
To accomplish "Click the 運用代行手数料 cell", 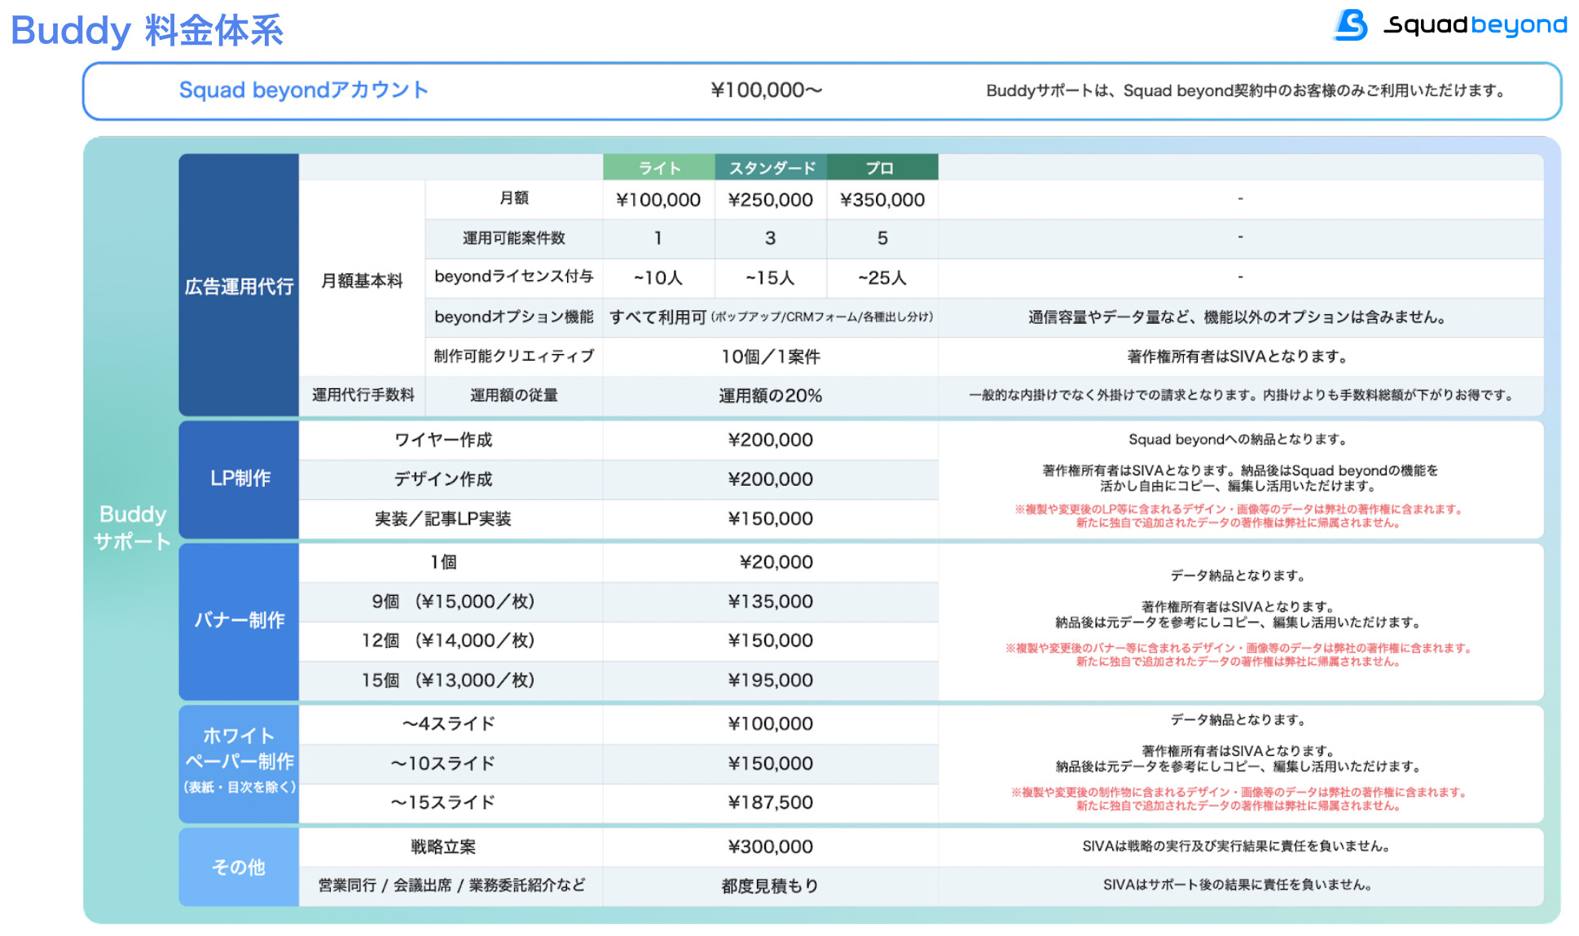I will pyautogui.click(x=363, y=395).
